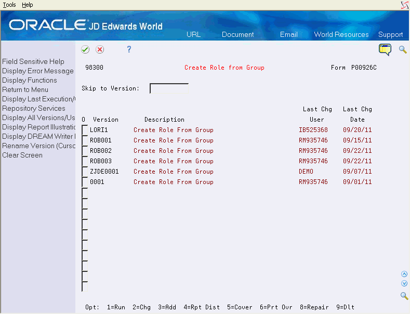Select Display Last Execution option
Viewport: 410px width, 314px height.
point(38,99)
